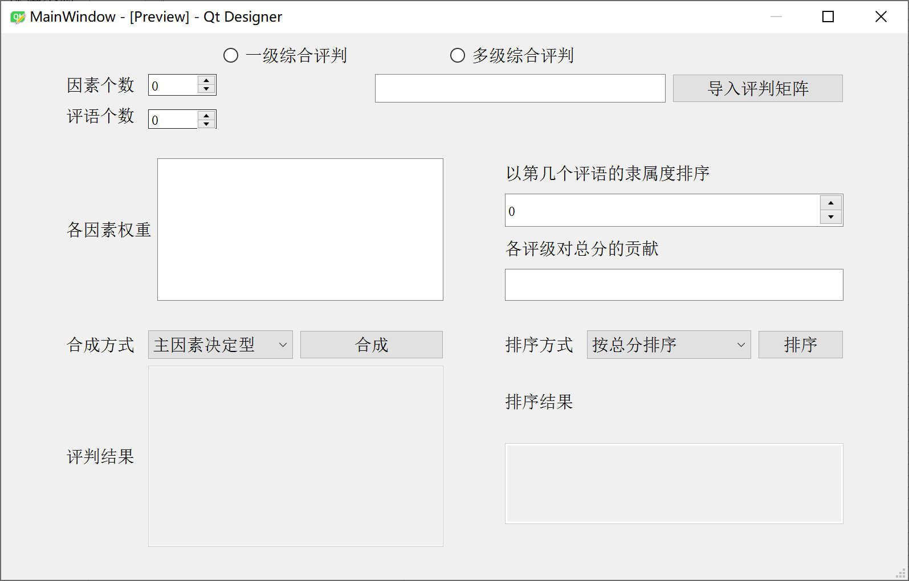
Task: Click the 各评级对总分的贡献 input field
Action: coord(674,285)
